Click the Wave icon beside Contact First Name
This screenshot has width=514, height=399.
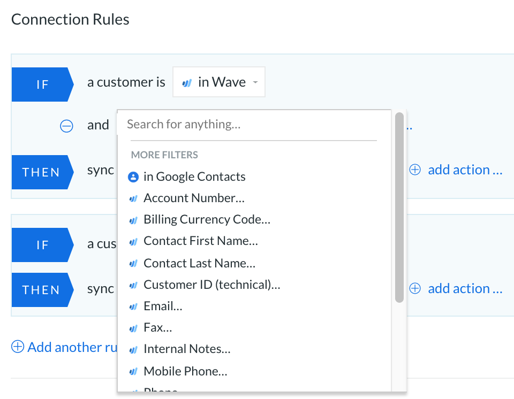coord(133,242)
